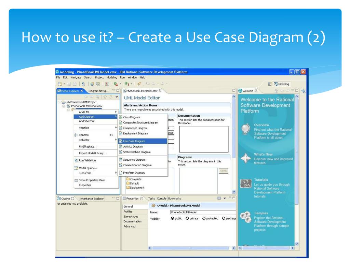350x262 pixels.
Task: Select Sequence Diagram menu entry
Action: pos(143,160)
